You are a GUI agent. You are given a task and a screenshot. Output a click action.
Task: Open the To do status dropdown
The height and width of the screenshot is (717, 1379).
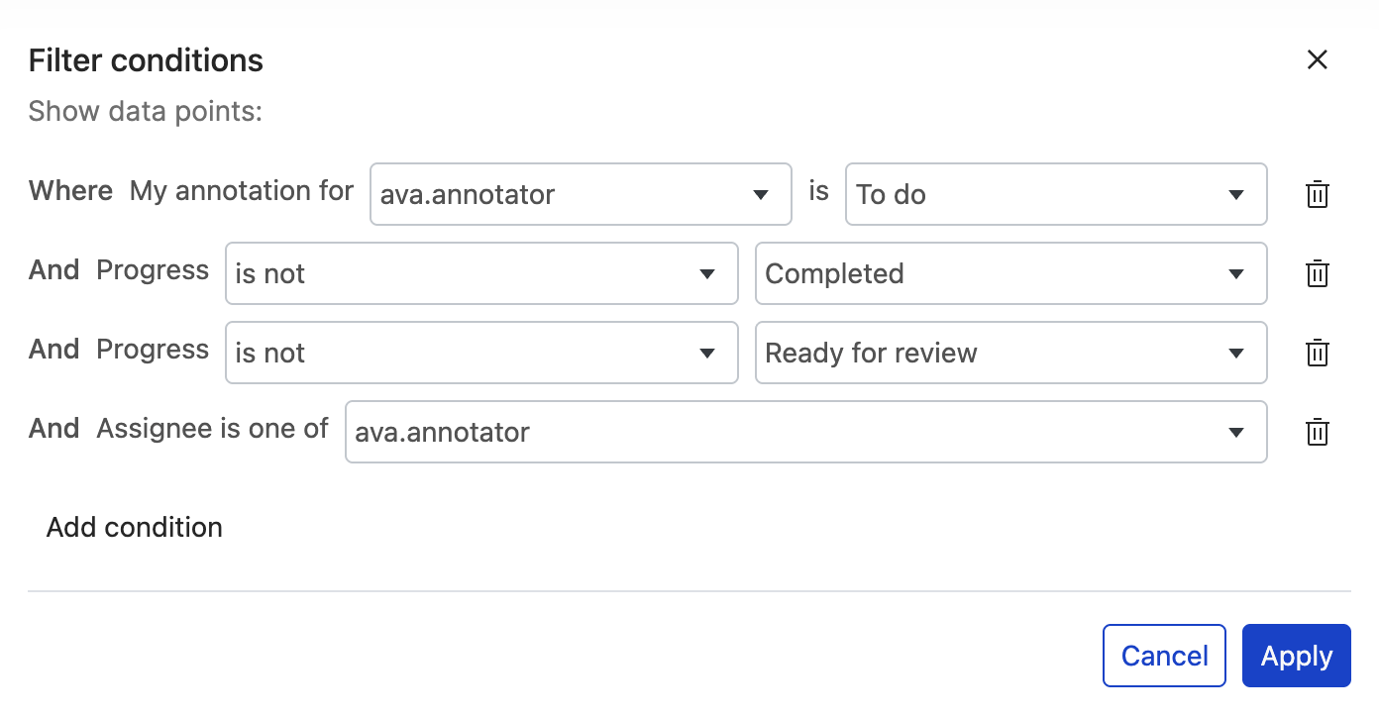(x=1056, y=194)
